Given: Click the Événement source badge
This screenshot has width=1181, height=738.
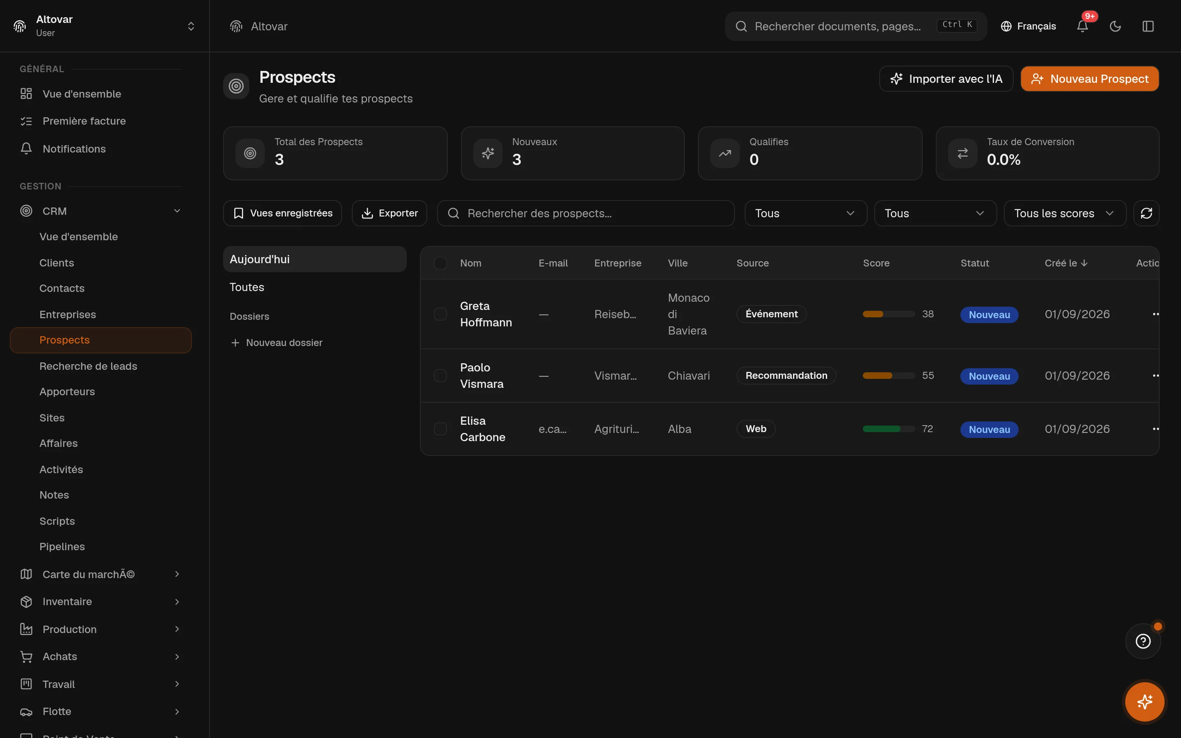Looking at the screenshot, I should [771, 314].
